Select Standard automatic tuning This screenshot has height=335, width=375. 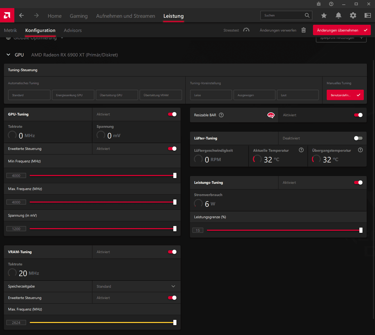pos(29,95)
